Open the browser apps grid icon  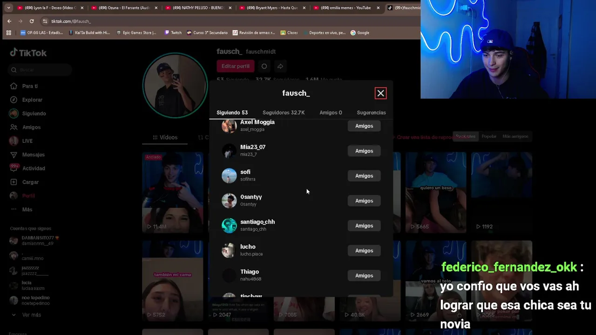pyautogui.click(x=8, y=33)
